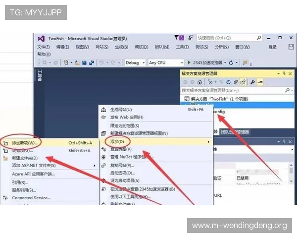Click the Navigate Backward toolbar icon
The width and height of the screenshot is (297, 238).
click(x=45, y=62)
